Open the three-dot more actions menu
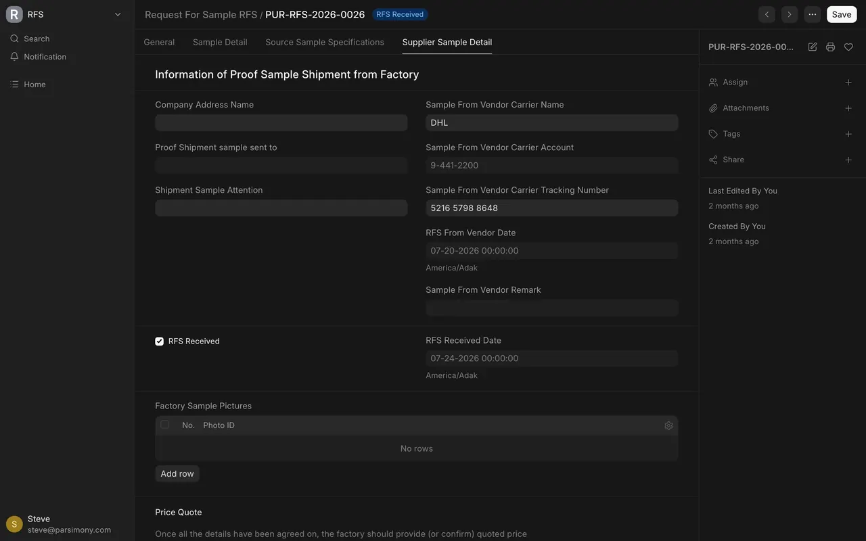 click(x=813, y=14)
